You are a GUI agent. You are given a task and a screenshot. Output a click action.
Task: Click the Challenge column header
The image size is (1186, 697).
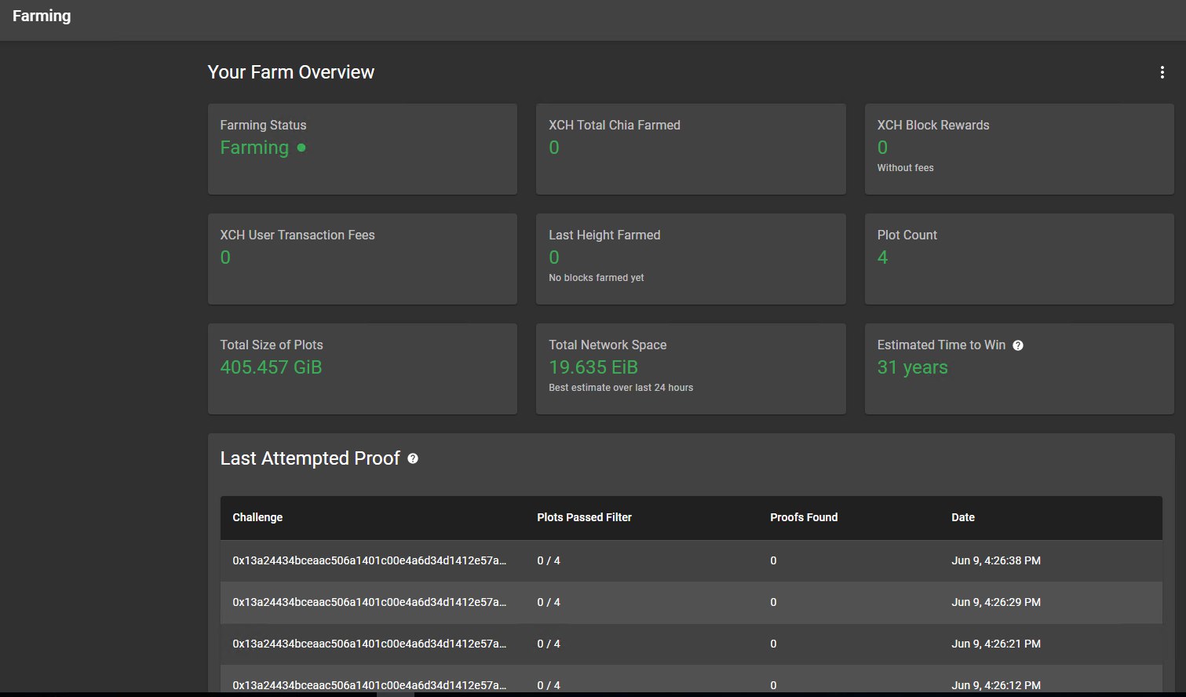pyautogui.click(x=257, y=517)
